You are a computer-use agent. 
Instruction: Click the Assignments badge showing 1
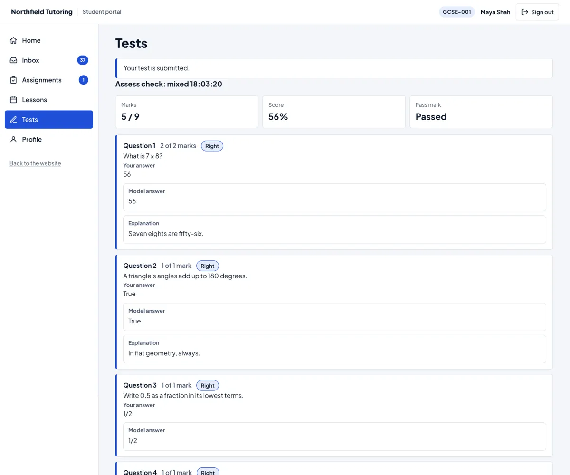tap(84, 80)
